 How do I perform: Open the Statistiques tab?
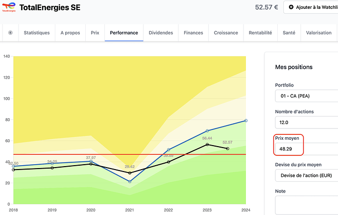37,33
